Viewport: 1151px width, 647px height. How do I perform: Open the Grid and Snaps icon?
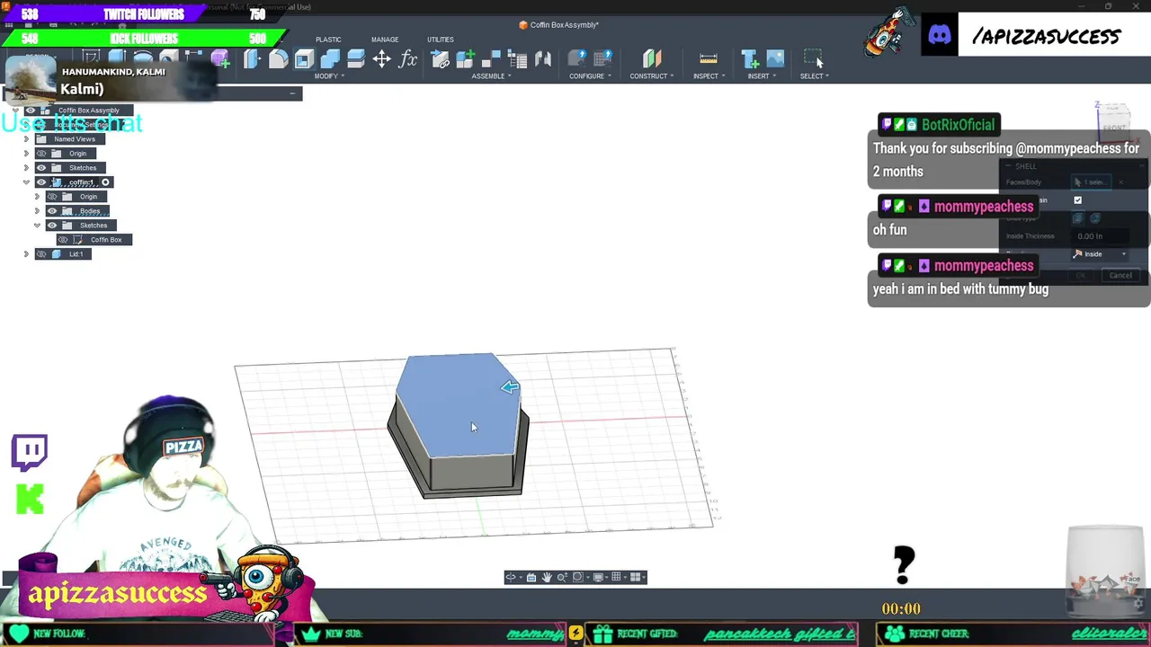pos(617,577)
